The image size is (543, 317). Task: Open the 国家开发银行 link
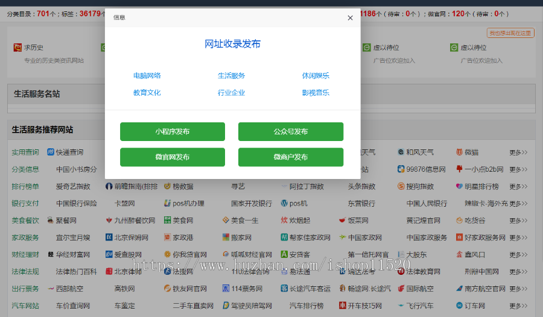click(252, 203)
